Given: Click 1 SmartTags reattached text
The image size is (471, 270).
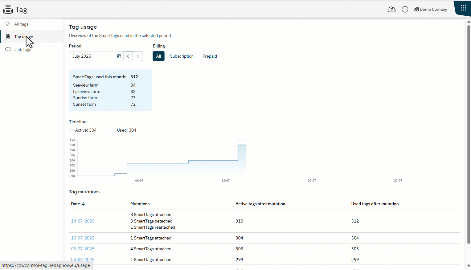Looking at the screenshot, I should pos(153,227).
